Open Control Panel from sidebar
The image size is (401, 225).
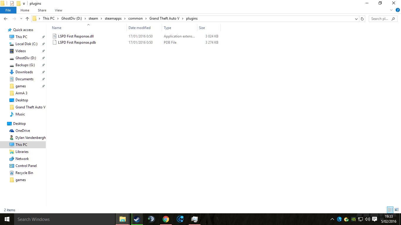(x=26, y=166)
